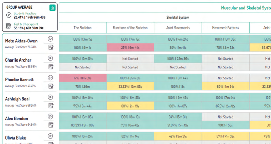
Task: Open Charlie Archer's student name
Action: click(18, 60)
